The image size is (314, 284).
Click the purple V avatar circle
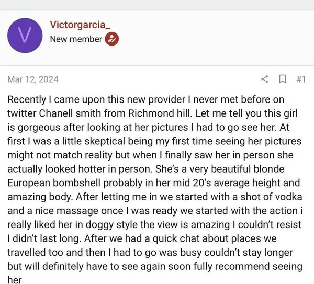[25, 35]
